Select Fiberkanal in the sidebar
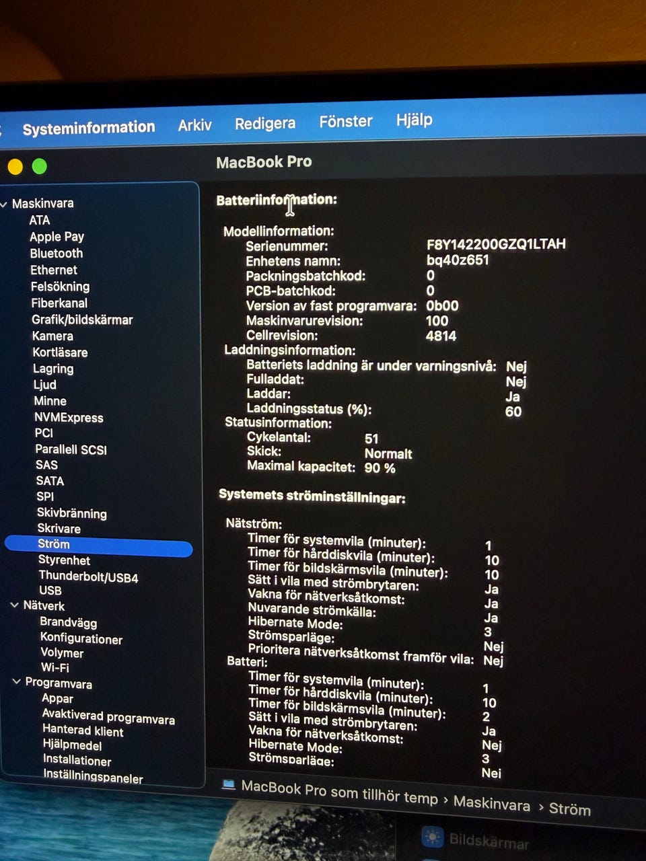 coord(59,303)
